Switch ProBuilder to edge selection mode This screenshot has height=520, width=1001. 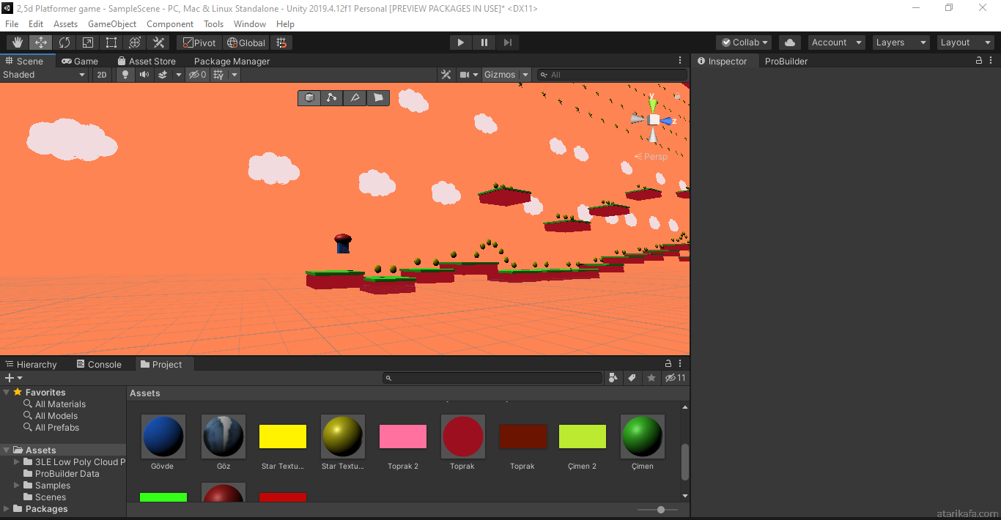(x=355, y=97)
